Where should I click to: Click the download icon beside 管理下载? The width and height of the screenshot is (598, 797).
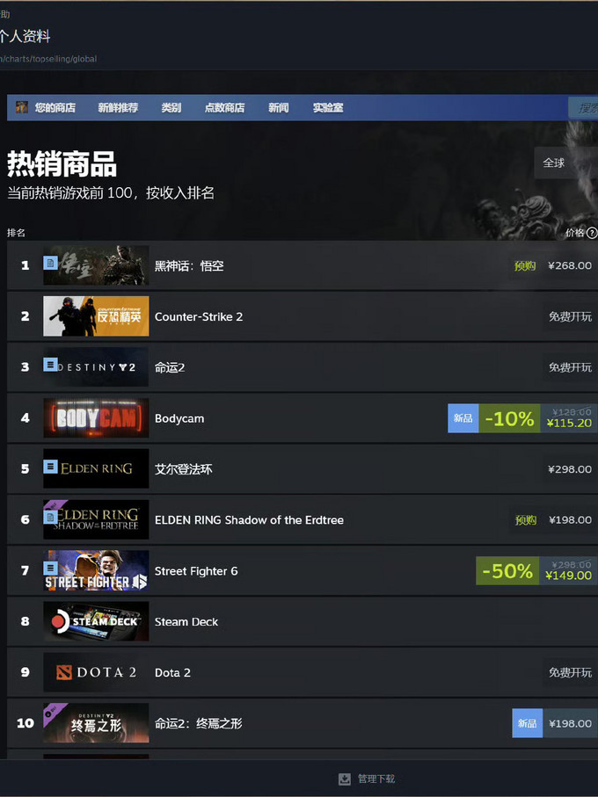(344, 779)
